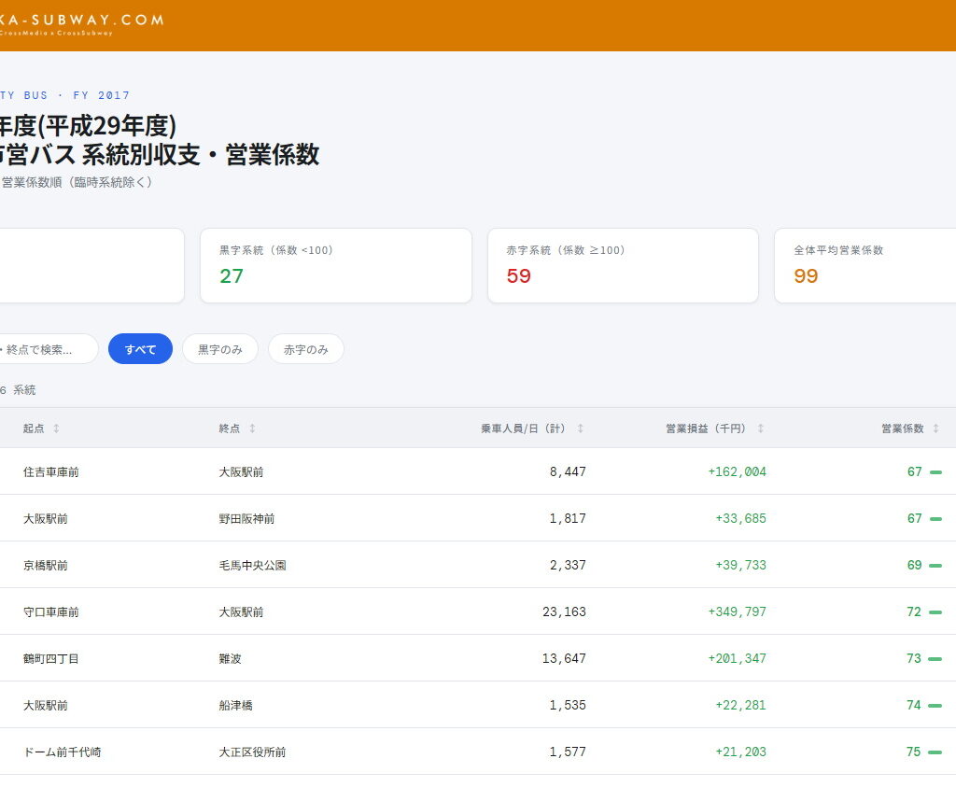Click the 赤字系統 statistics card showing 59
Viewport: 956px width, 787px height.
pyautogui.click(x=623, y=265)
